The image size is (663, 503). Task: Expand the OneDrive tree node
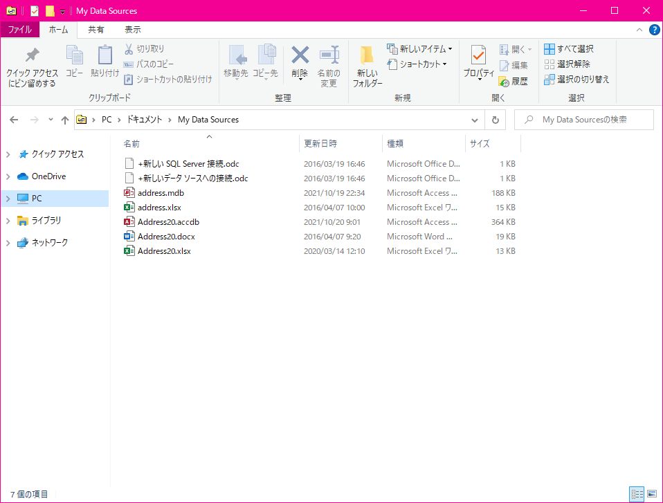(x=8, y=176)
